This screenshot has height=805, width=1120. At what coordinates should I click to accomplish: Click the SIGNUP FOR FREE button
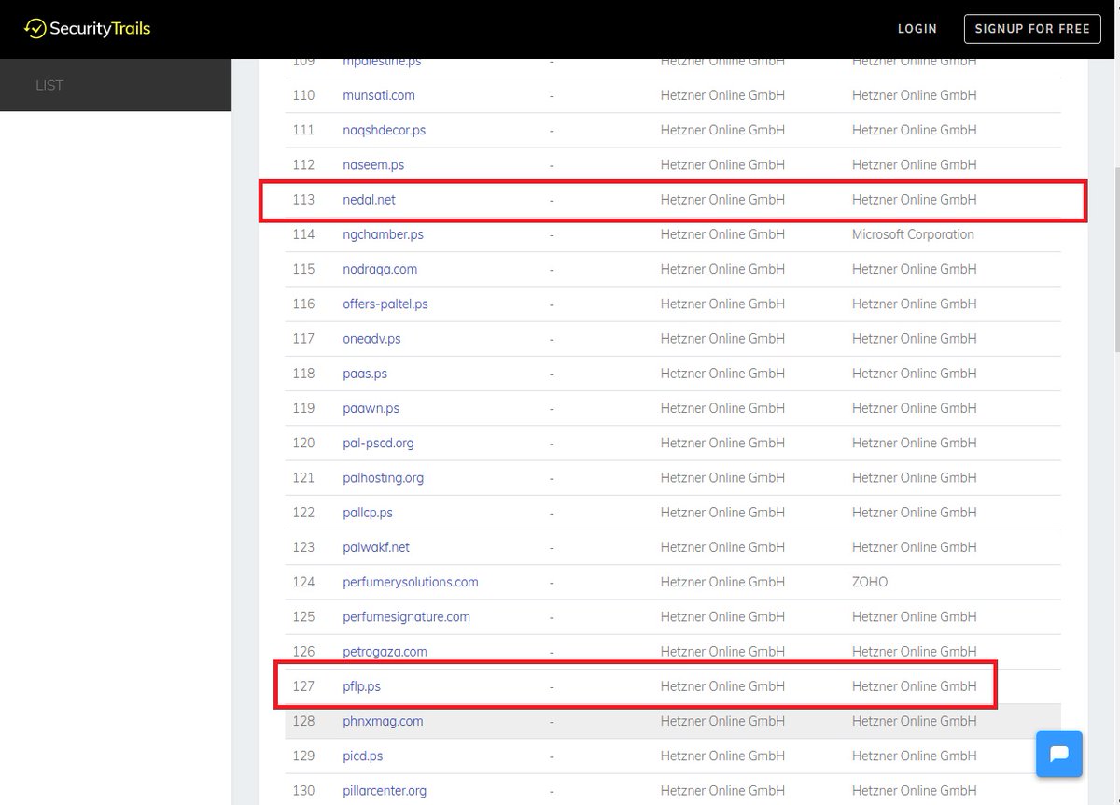(1032, 29)
